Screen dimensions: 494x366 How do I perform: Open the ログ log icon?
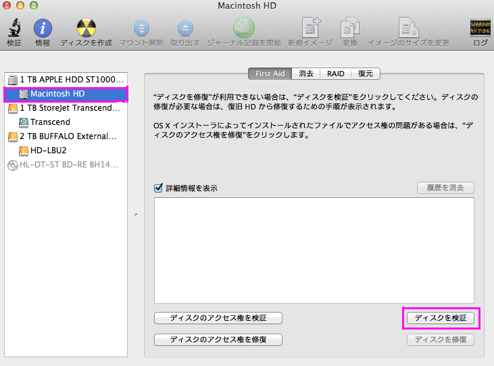(480, 28)
